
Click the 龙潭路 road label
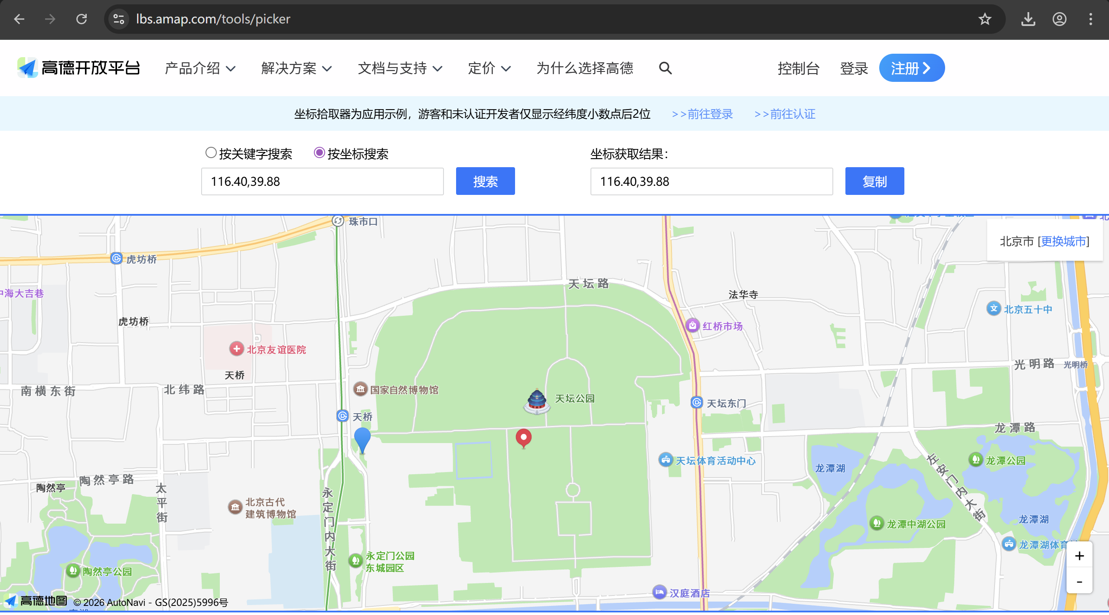tap(1015, 428)
